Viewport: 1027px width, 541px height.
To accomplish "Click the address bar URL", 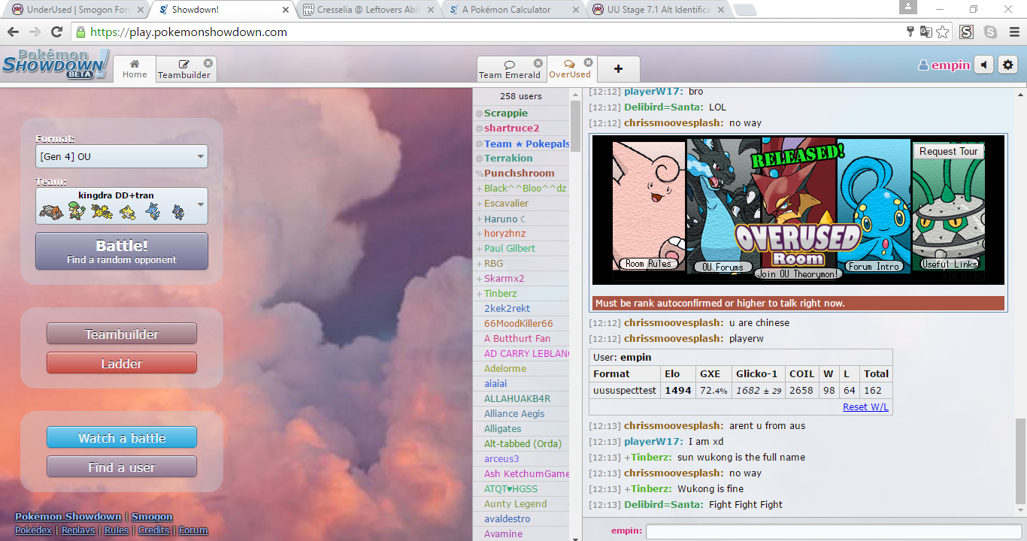I will tap(189, 32).
